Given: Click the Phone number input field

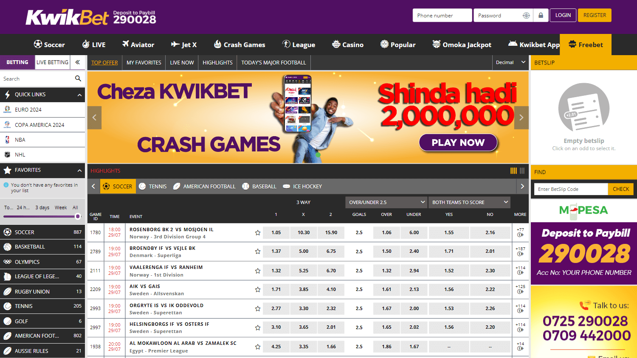Looking at the screenshot, I should coord(442,15).
